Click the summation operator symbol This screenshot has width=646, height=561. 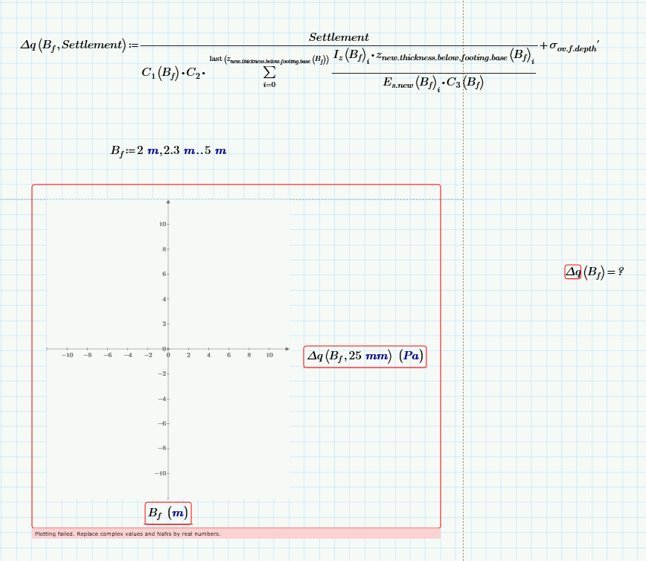coord(269,72)
